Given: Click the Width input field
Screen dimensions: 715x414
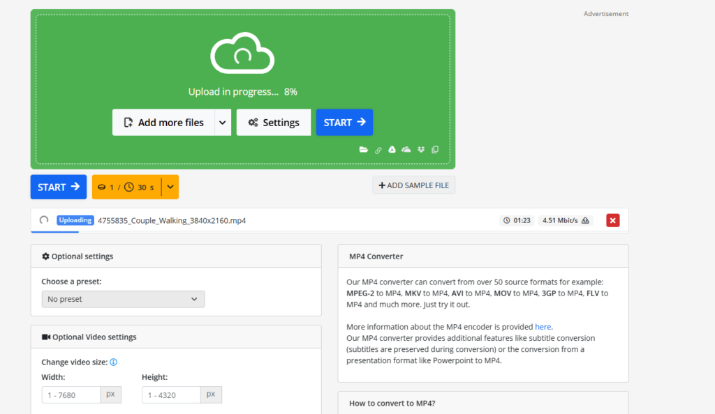Looking at the screenshot, I should [71, 395].
